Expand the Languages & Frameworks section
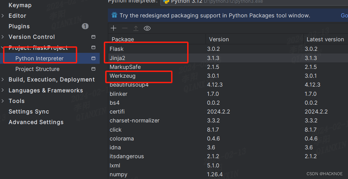This screenshot has height=179, width=348. point(3,90)
